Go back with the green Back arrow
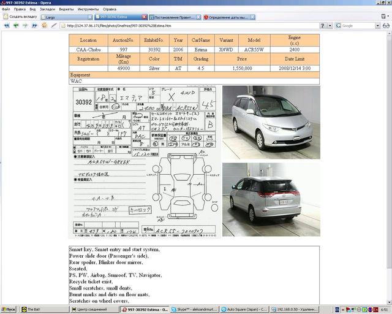392x314 pixels. [16, 26]
